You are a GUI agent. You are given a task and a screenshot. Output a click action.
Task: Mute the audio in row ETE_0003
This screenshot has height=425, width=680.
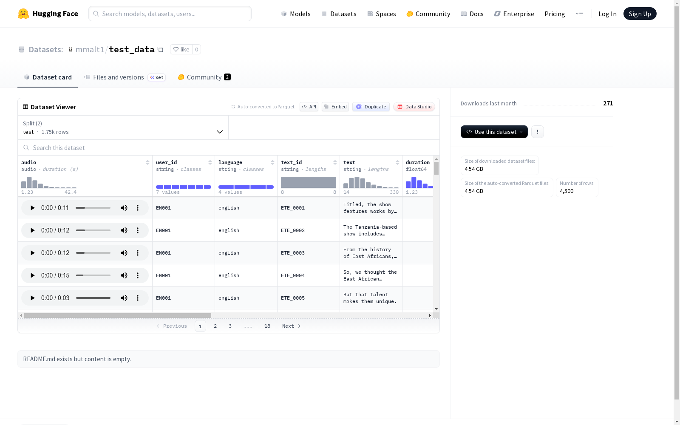point(124,253)
